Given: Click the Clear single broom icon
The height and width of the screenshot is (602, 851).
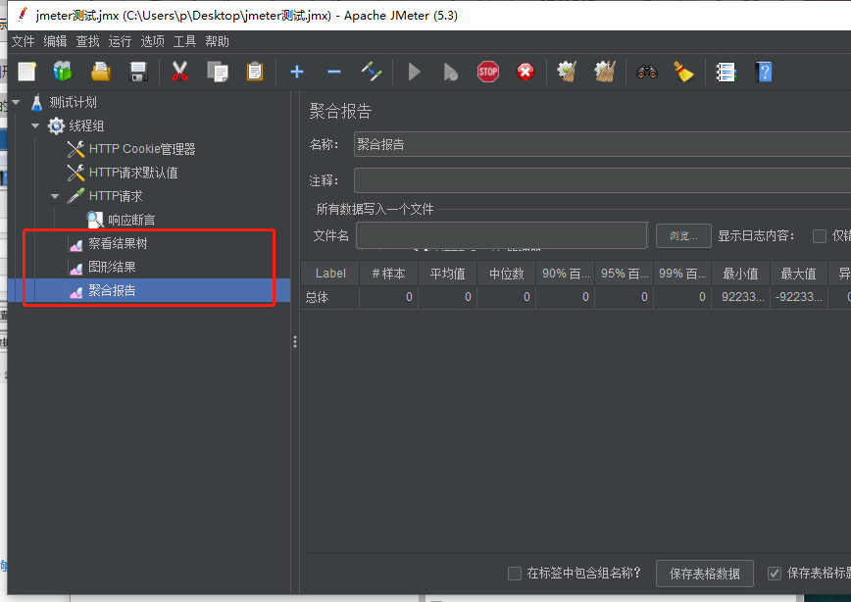Looking at the screenshot, I should tap(567, 72).
